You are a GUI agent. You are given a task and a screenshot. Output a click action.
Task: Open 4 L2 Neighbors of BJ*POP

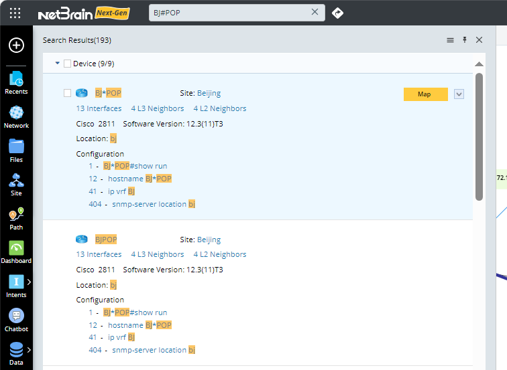pyautogui.click(x=220, y=108)
